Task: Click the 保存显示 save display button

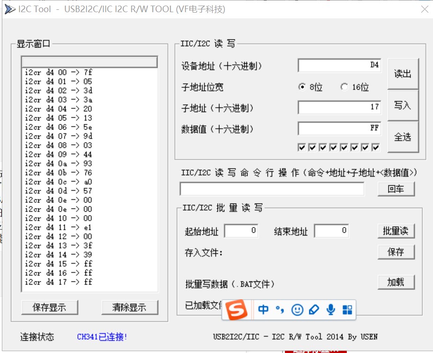Action: (x=49, y=307)
